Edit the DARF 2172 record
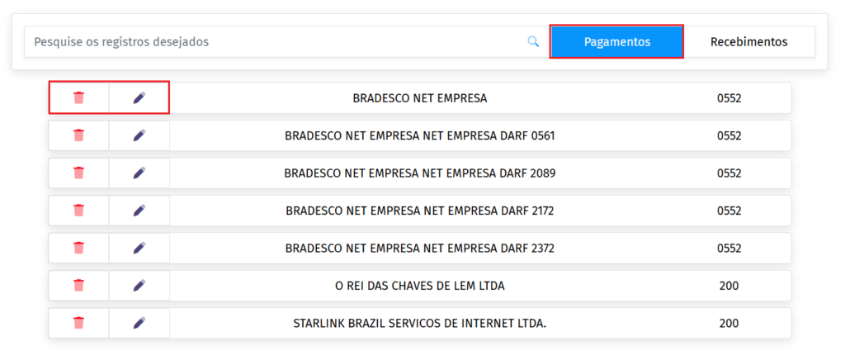This screenshot has width=845, height=360. tap(139, 211)
